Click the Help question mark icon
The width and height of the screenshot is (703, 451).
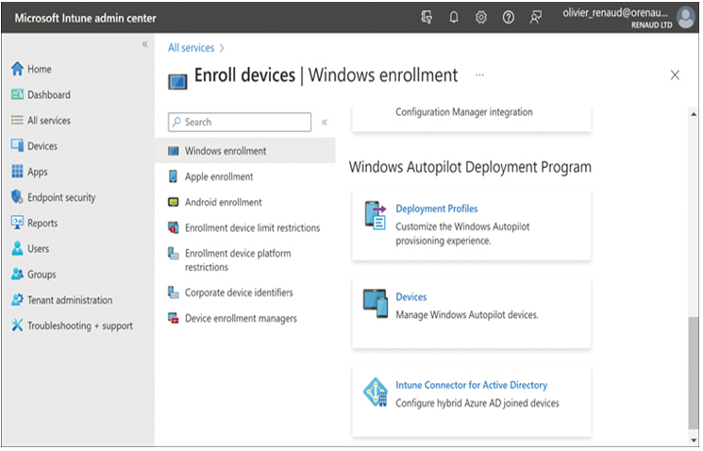point(511,18)
